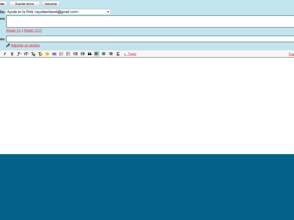Open the highlight color picker
The image size is (294, 220).
(x=40, y=54)
